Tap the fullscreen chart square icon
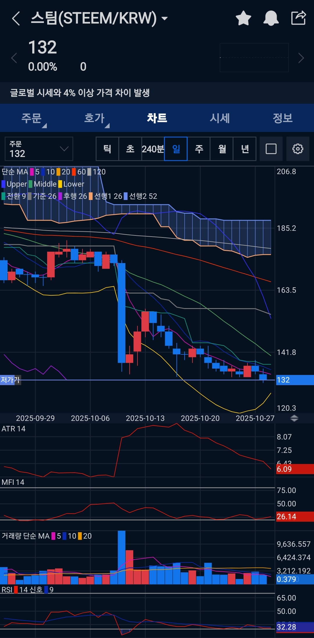The image size is (314, 638). [x=271, y=149]
